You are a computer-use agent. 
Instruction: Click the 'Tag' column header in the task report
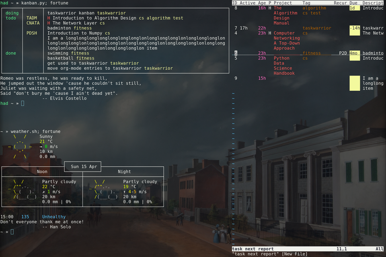tap(306, 3)
